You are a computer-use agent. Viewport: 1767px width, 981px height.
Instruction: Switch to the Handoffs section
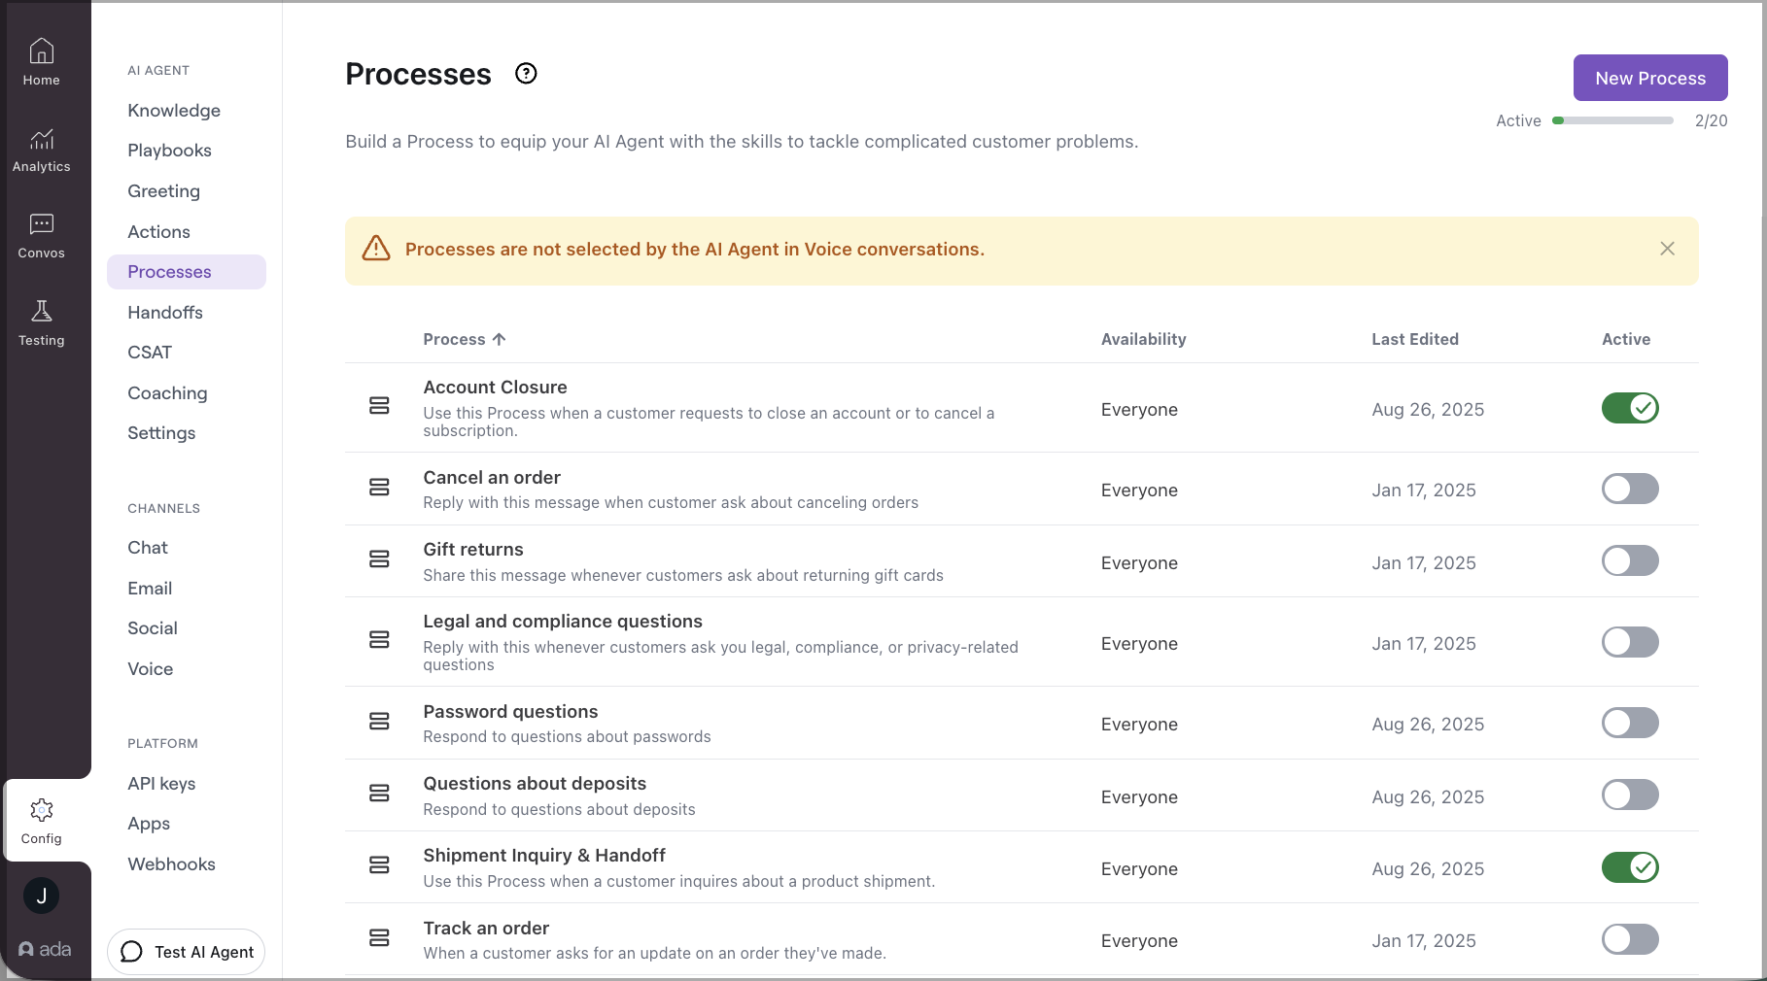[165, 312]
